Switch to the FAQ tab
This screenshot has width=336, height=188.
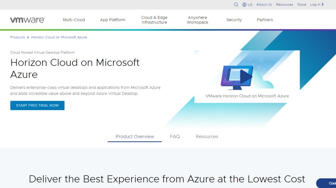point(175,137)
